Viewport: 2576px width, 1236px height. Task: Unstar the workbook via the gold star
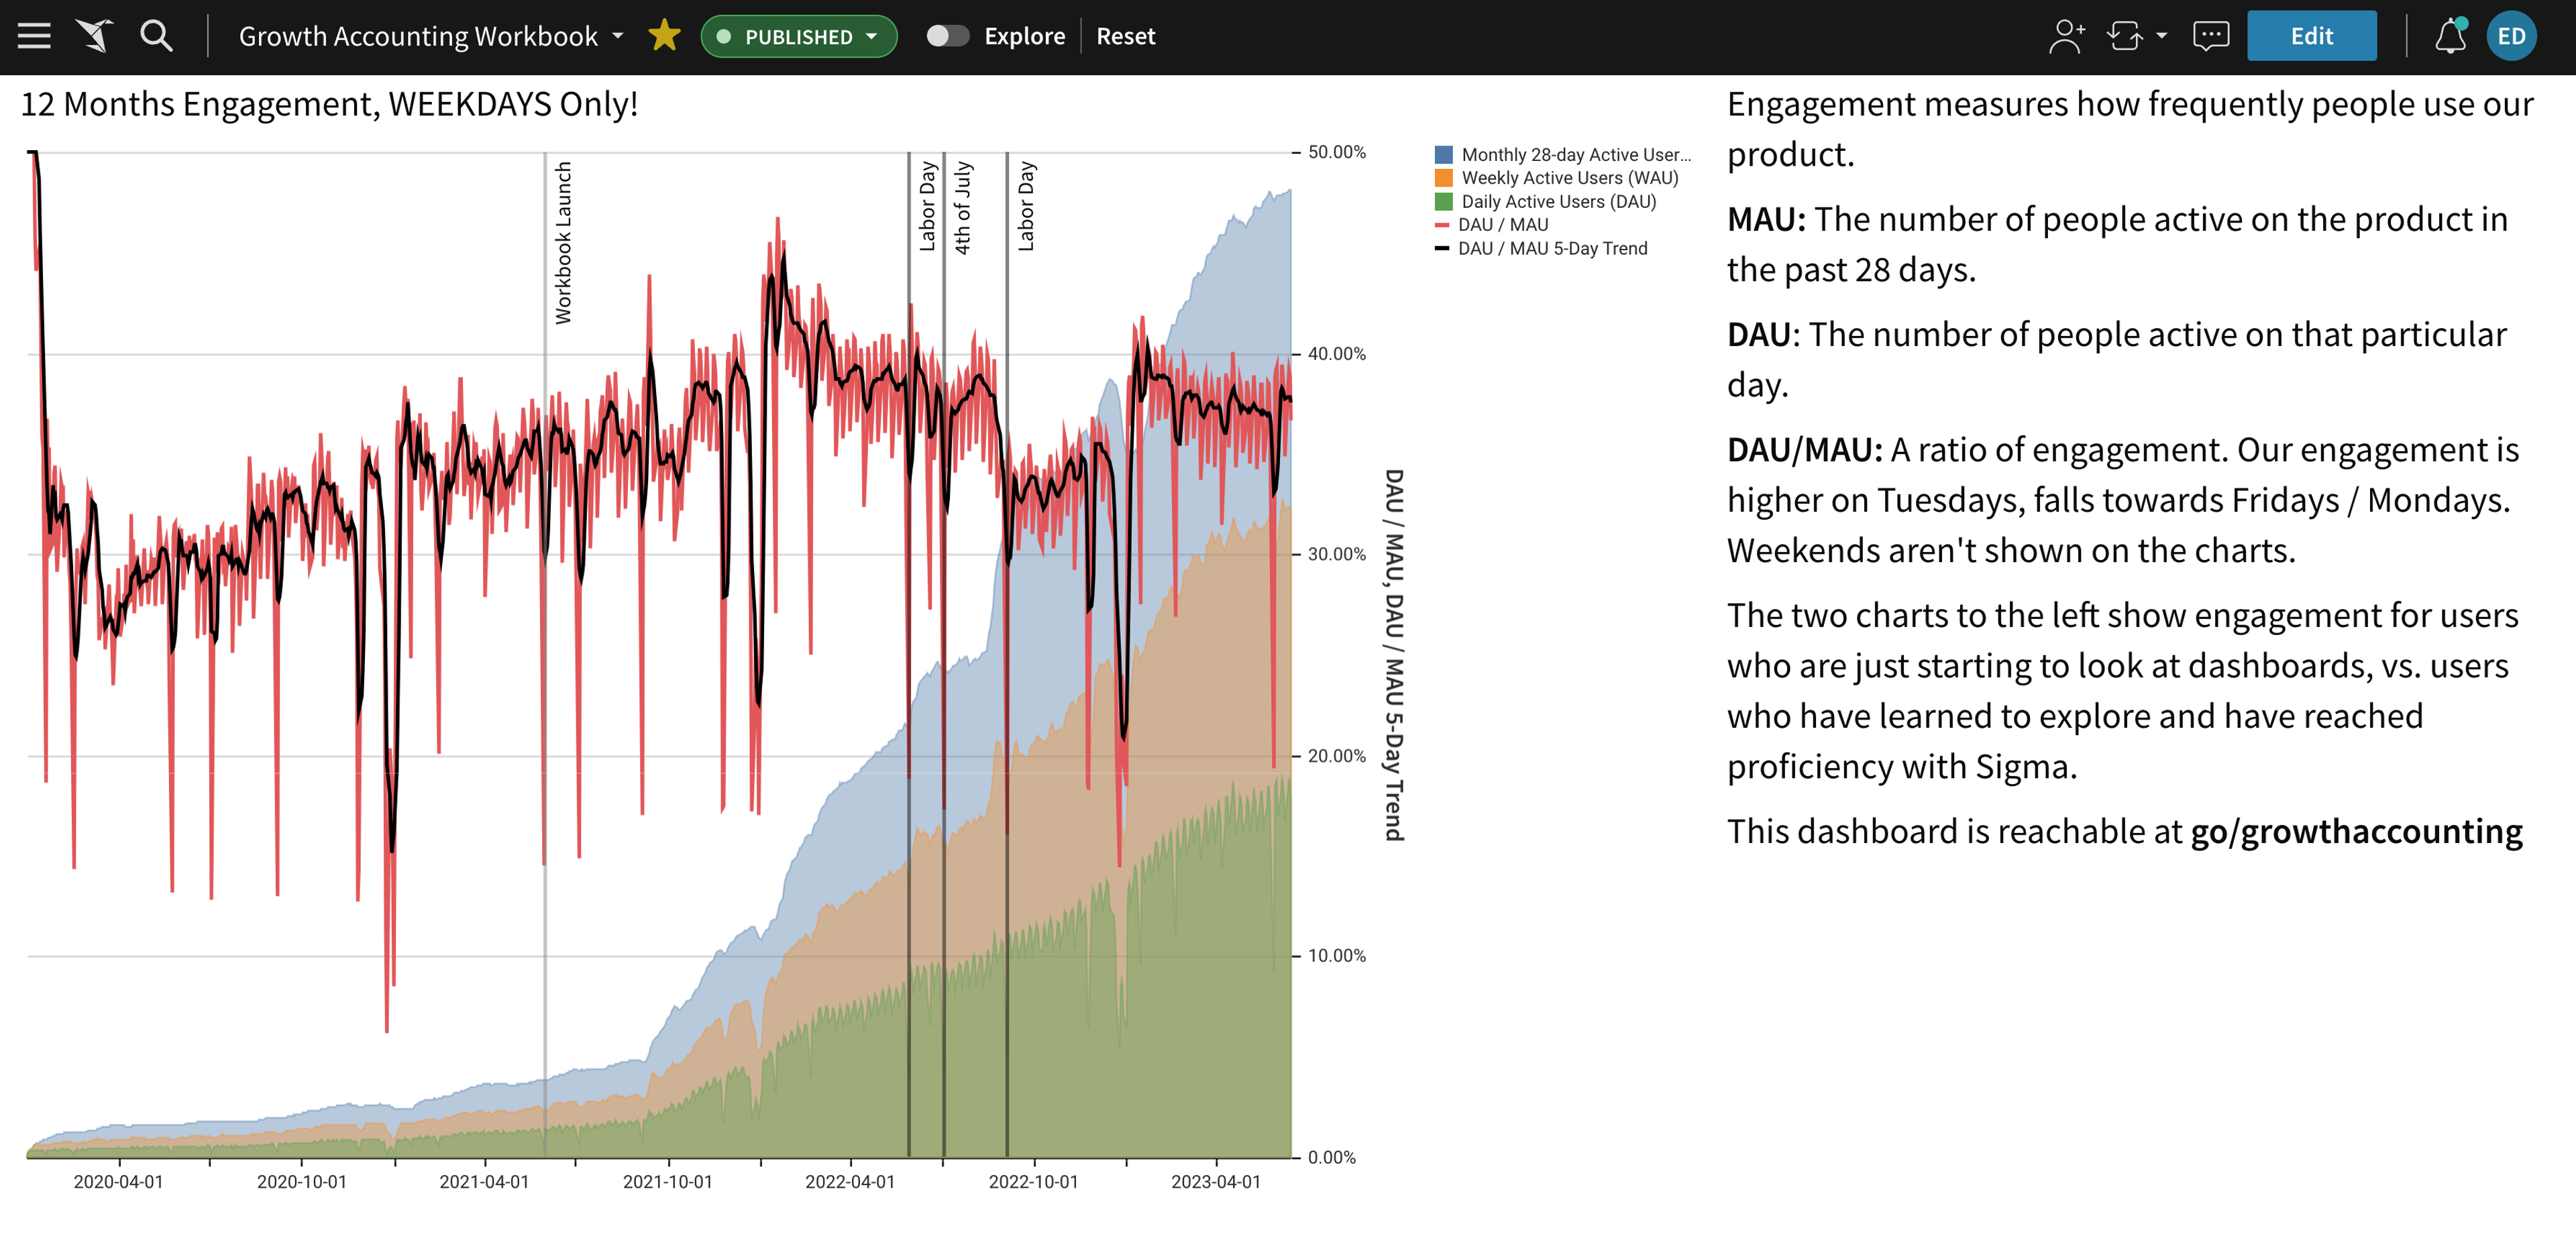point(664,36)
